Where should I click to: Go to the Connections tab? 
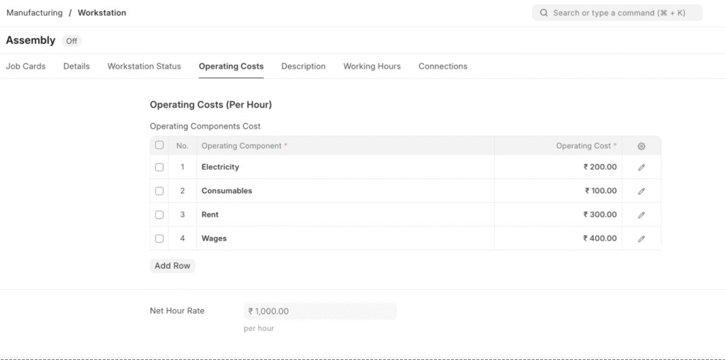pyautogui.click(x=443, y=66)
